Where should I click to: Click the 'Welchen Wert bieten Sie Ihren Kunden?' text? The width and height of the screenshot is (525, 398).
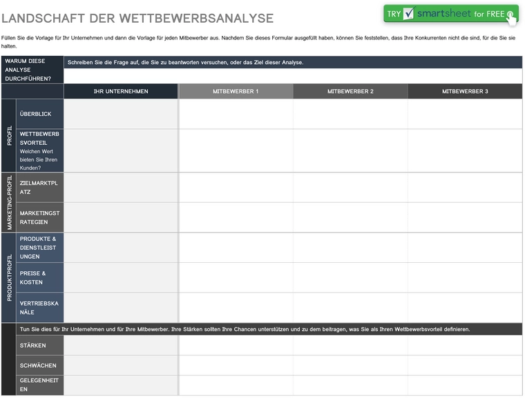(x=39, y=160)
